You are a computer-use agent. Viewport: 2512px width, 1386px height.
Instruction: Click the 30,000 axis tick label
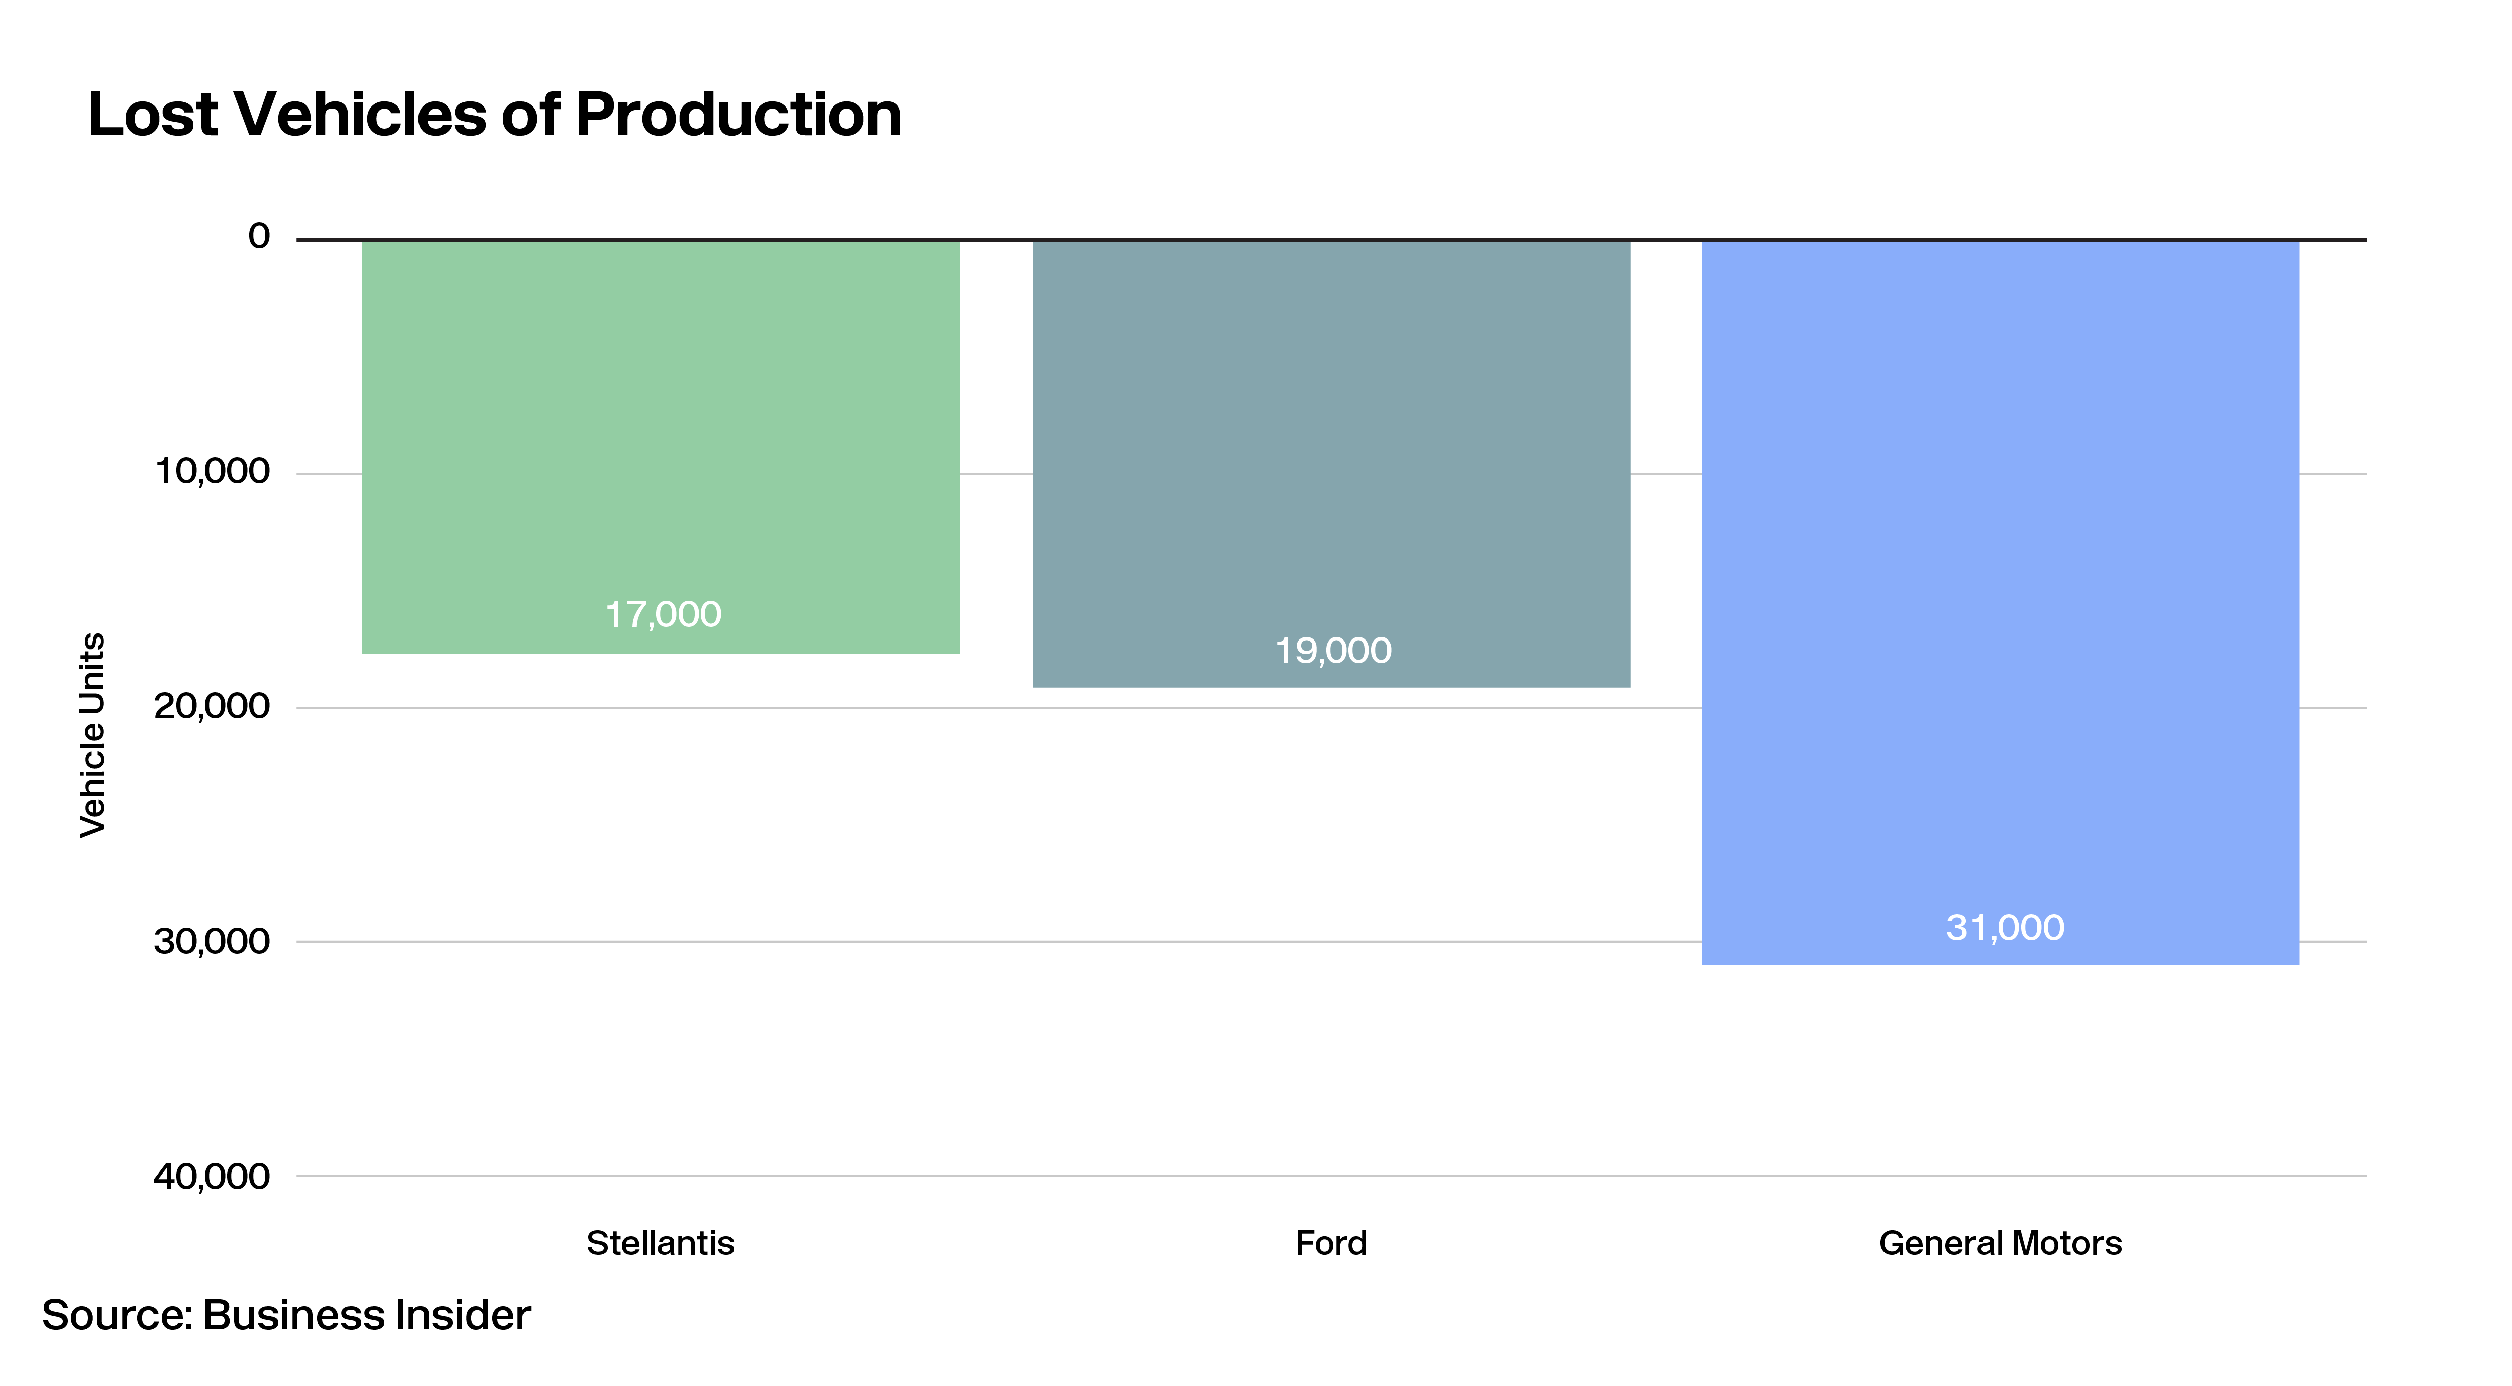(x=212, y=942)
